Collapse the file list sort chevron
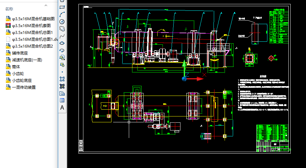This screenshot has height=168, width=306. (46, 6)
